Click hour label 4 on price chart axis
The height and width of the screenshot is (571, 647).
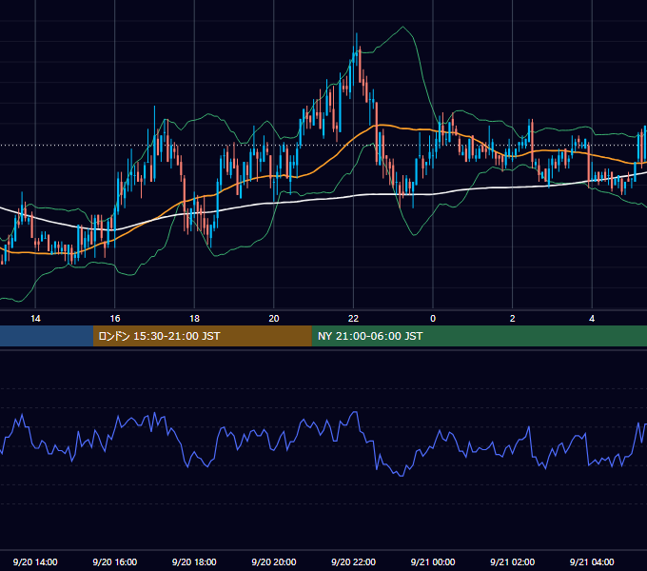pos(592,319)
